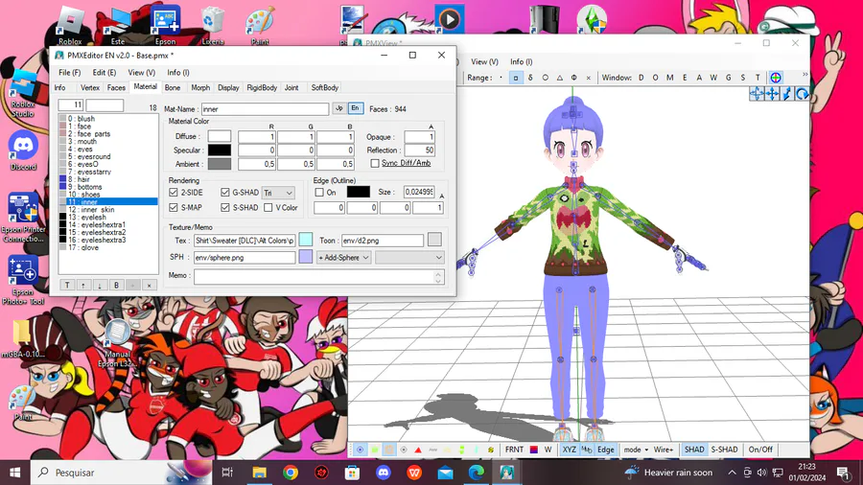Image resolution: width=863 pixels, height=485 pixels.
Task: Uncheck the G-SHAD checkbox
Action: 225,193
